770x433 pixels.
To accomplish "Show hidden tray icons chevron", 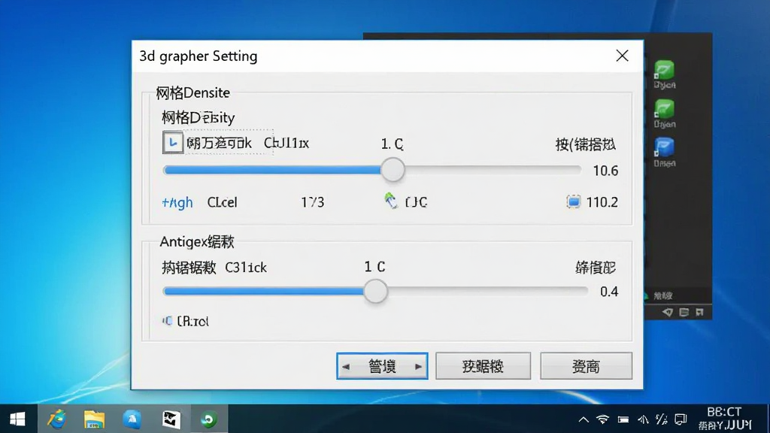I will 584,419.
